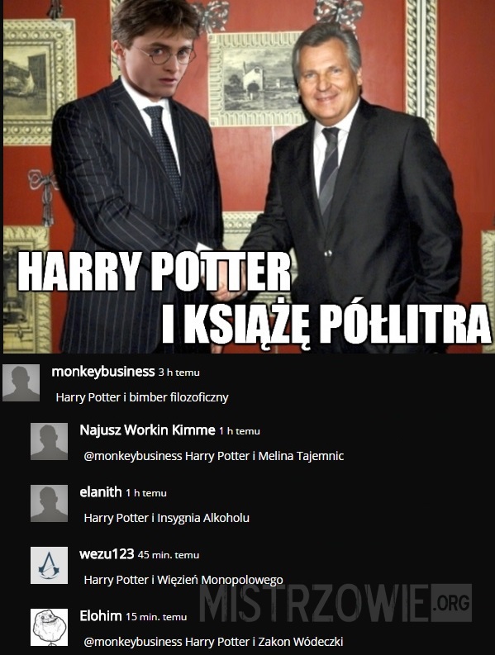495x655 pixels.
Task: Click Elohim's forever alone face avatar
Action: (49, 627)
